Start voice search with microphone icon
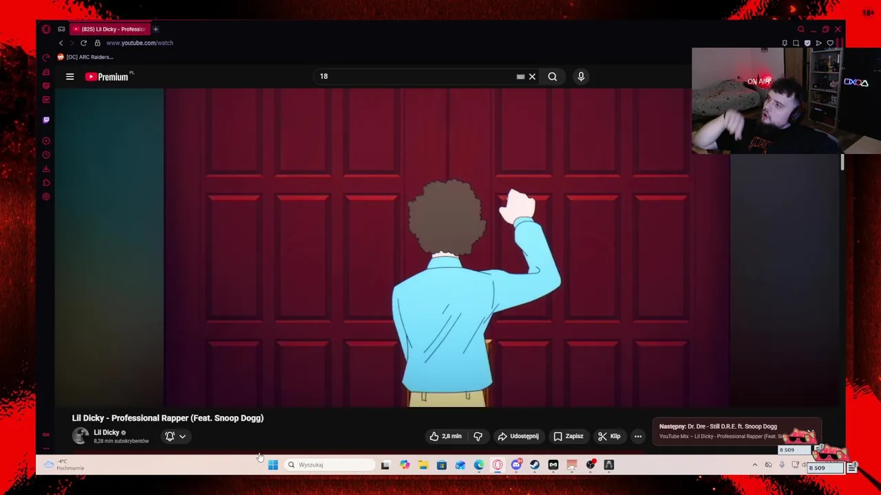Screen dimensions: 881x495 point(581,77)
